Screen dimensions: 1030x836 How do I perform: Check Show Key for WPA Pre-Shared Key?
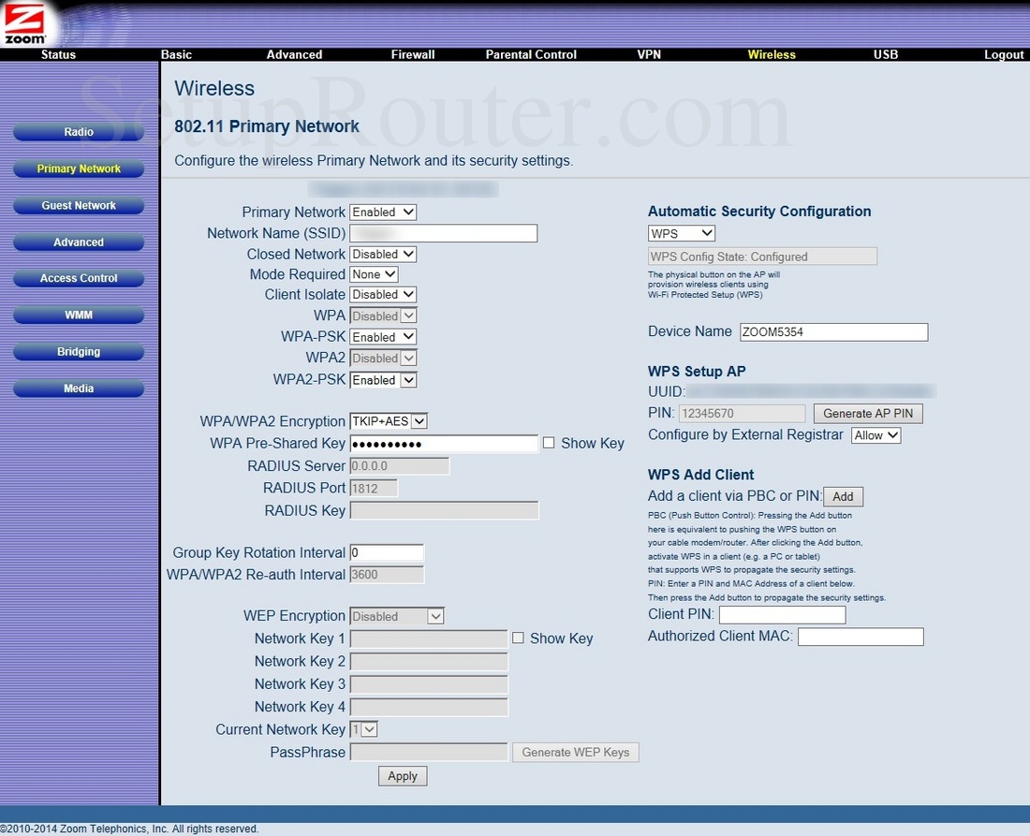[548, 443]
